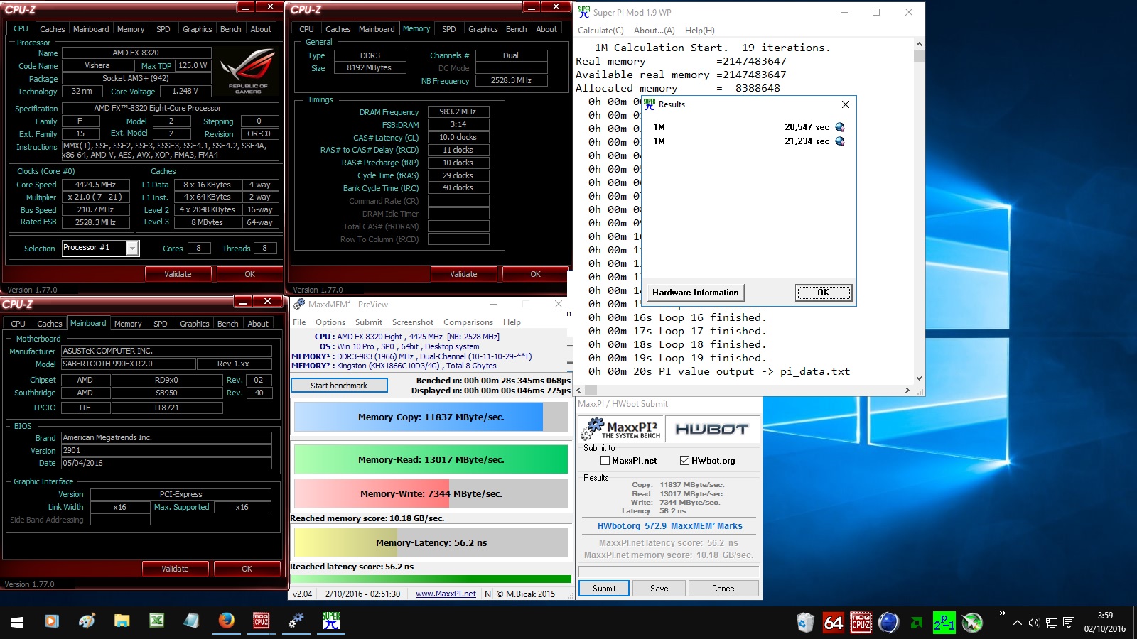
Task: Click the Memory-Latency result bar
Action: pos(431,543)
